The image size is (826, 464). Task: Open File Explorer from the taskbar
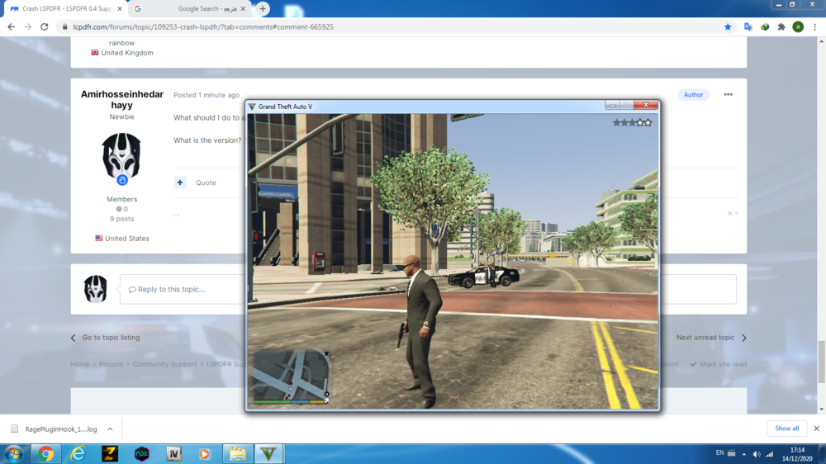[x=238, y=454]
